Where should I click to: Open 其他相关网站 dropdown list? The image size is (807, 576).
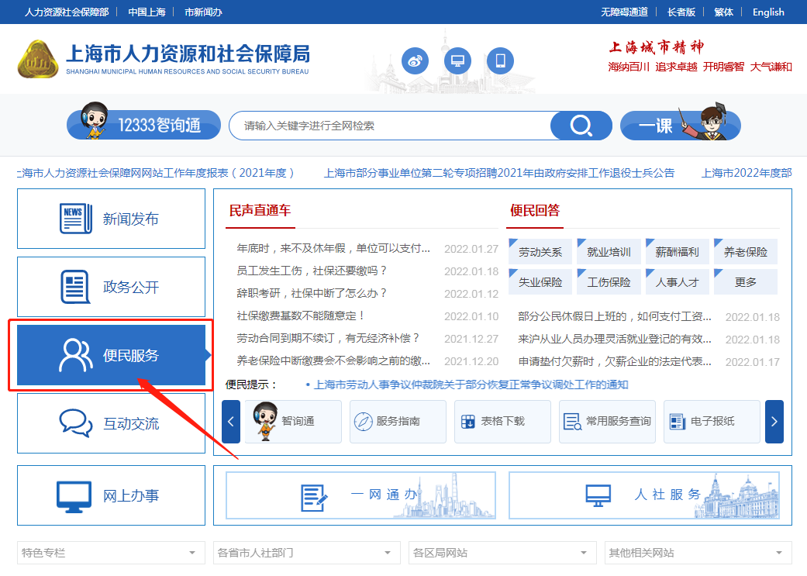pos(698,553)
